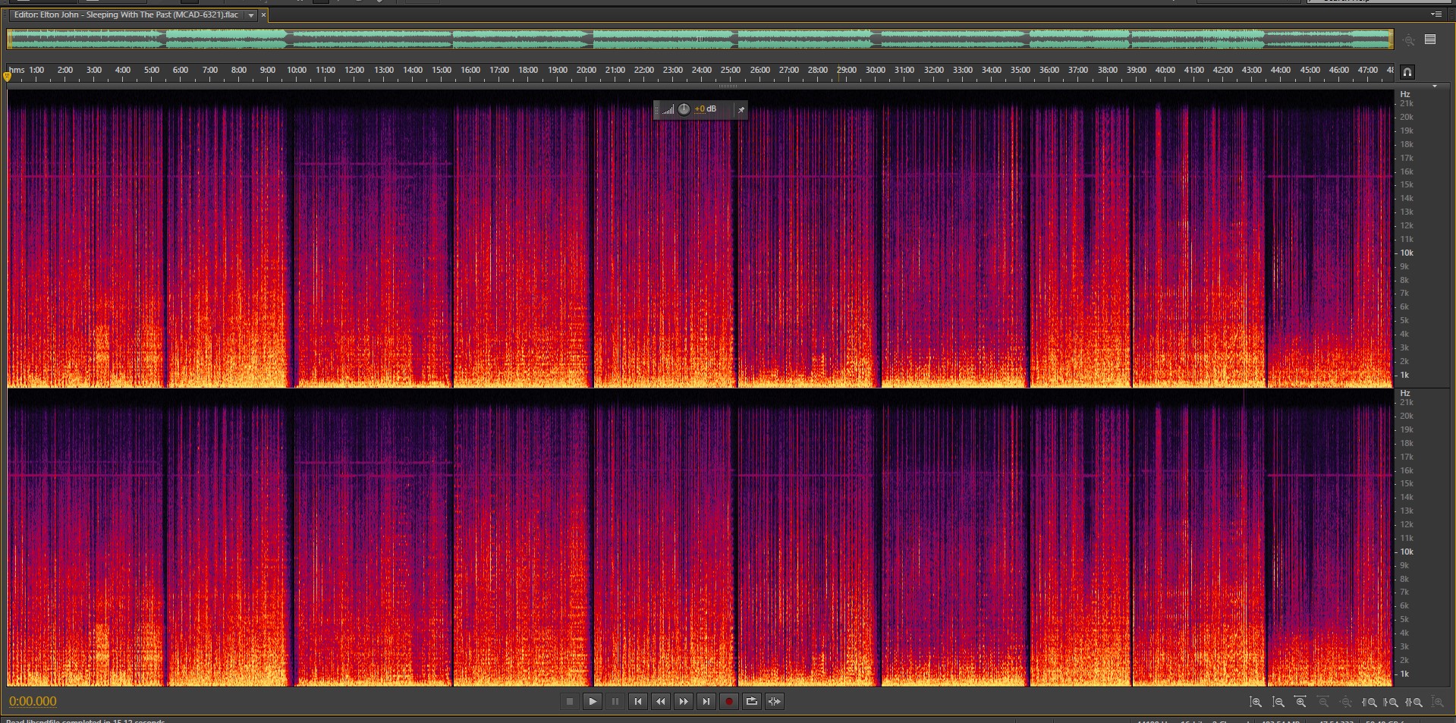Open the editor file selector dropdown arrow
1456x723 pixels.
coord(251,15)
